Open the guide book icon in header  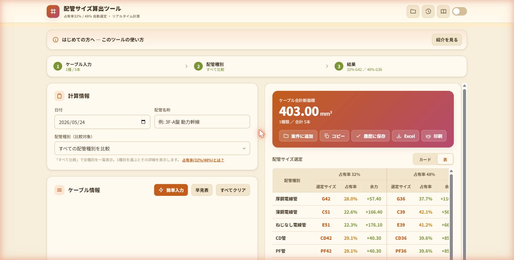[443, 12]
